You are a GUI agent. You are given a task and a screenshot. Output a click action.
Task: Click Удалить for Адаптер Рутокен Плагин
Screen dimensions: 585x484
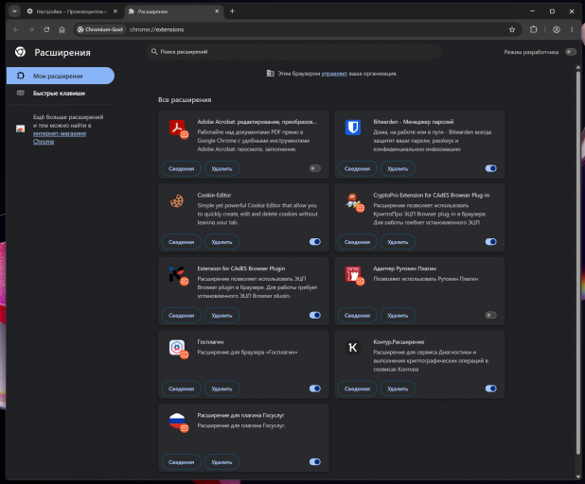click(x=398, y=316)
